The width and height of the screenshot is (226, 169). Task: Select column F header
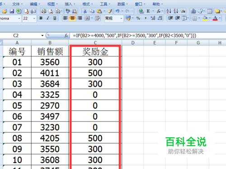coord(176,43)
